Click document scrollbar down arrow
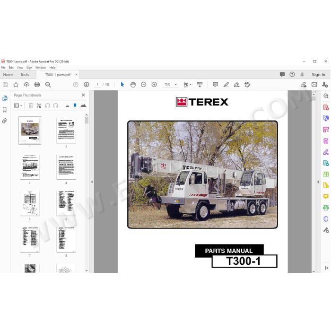Image resolution: width=331 pixels, height=331 pixels. (314, 271)
